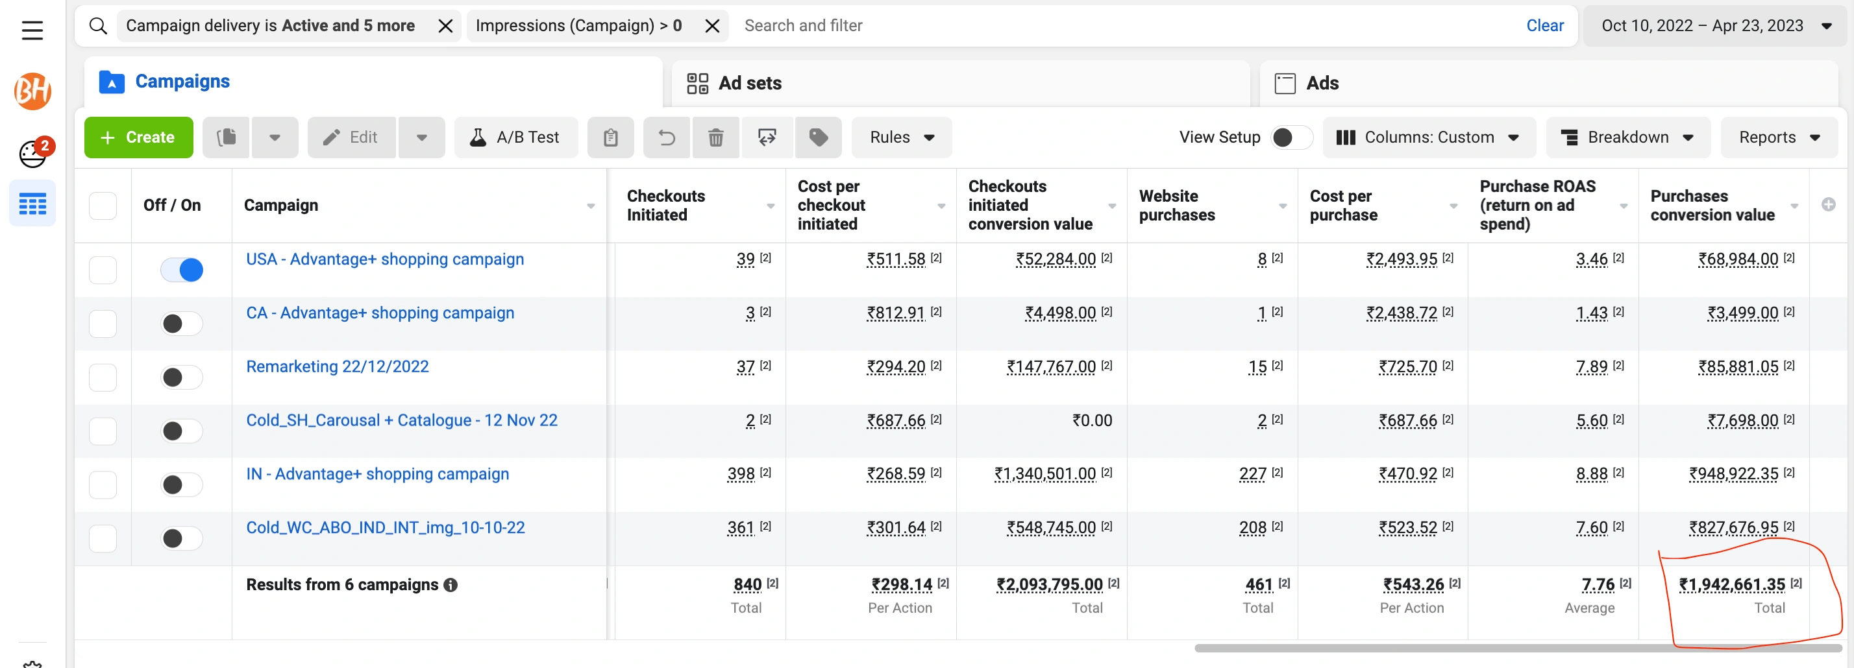Add a column with the plus icon

coord(1828,204)
